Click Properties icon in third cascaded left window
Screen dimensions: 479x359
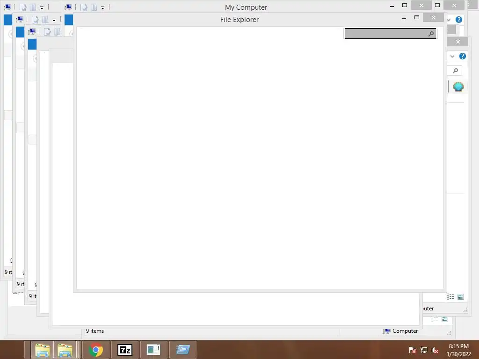(x=47, y=32)
